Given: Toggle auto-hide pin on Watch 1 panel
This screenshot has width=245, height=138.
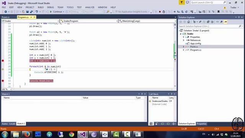Looking at the screenshot, I should tap(142, 94).
